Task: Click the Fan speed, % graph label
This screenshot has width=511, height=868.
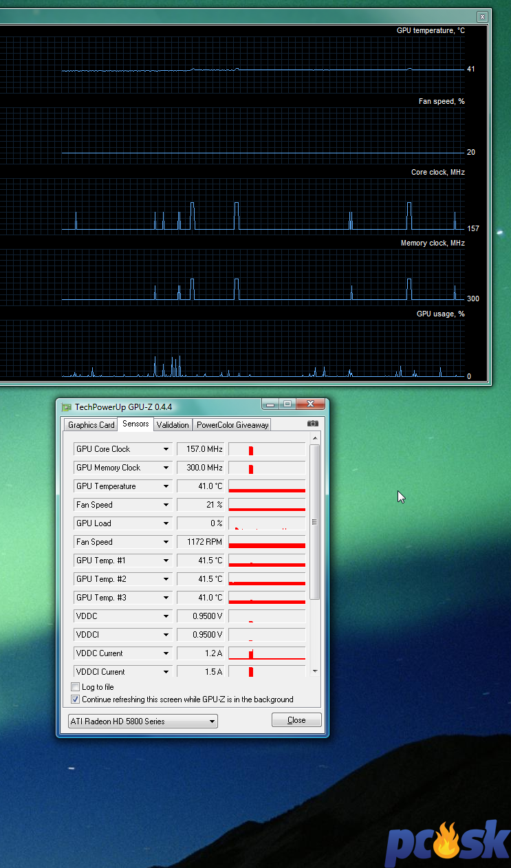Action: pyautogui.click(x=442, y=101)
